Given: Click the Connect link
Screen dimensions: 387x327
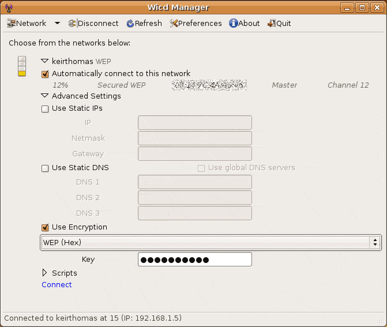Looking at the screenshot, I should 57,284.
